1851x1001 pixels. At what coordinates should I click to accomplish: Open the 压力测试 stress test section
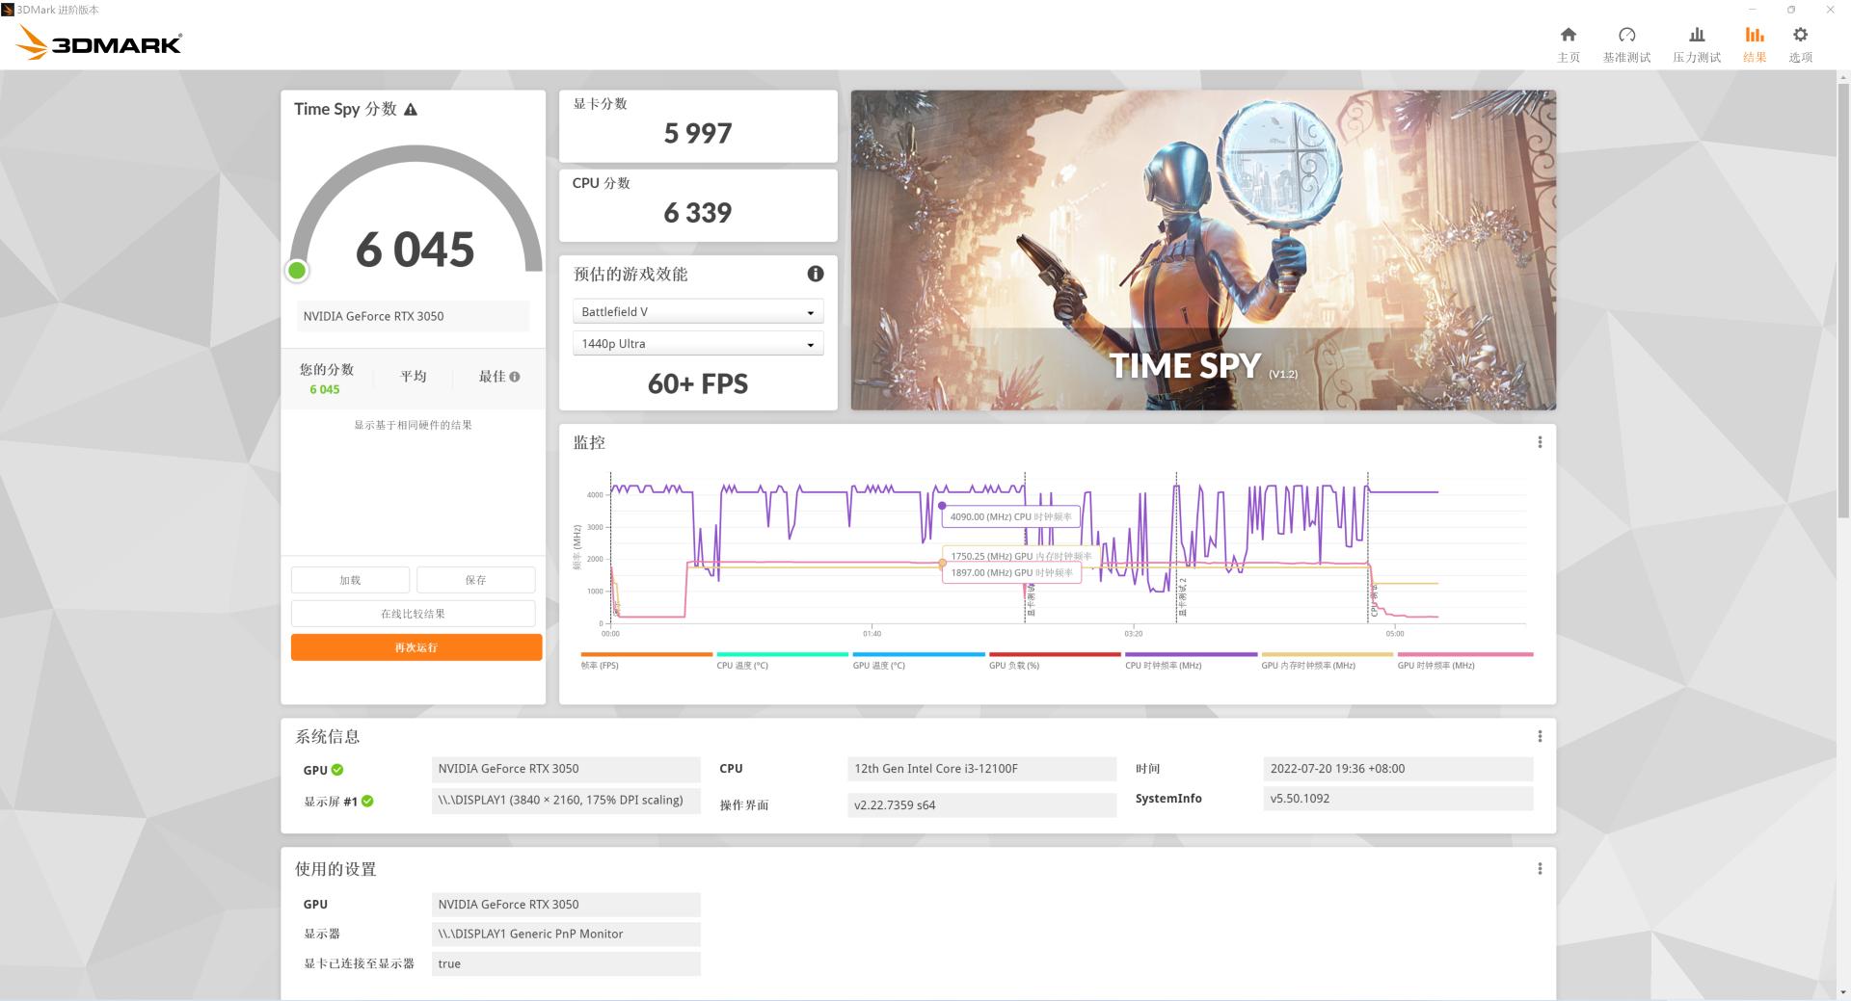pos(1696,43)
